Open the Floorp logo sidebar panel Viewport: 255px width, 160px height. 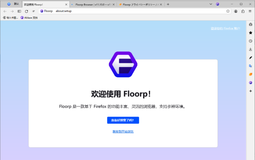[x=251, y=83]
